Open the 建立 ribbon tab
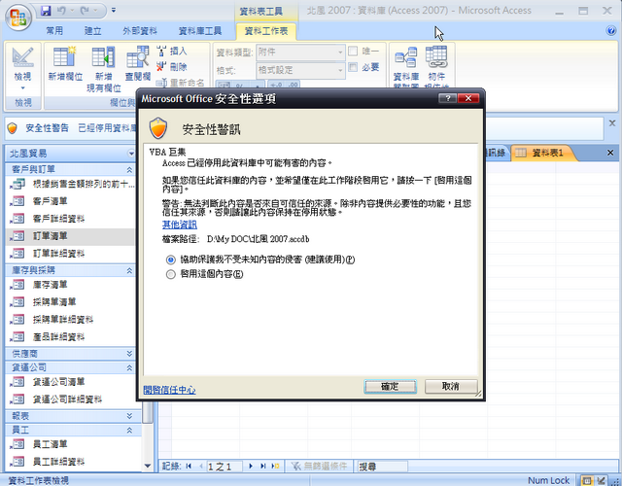 [93, 30]
